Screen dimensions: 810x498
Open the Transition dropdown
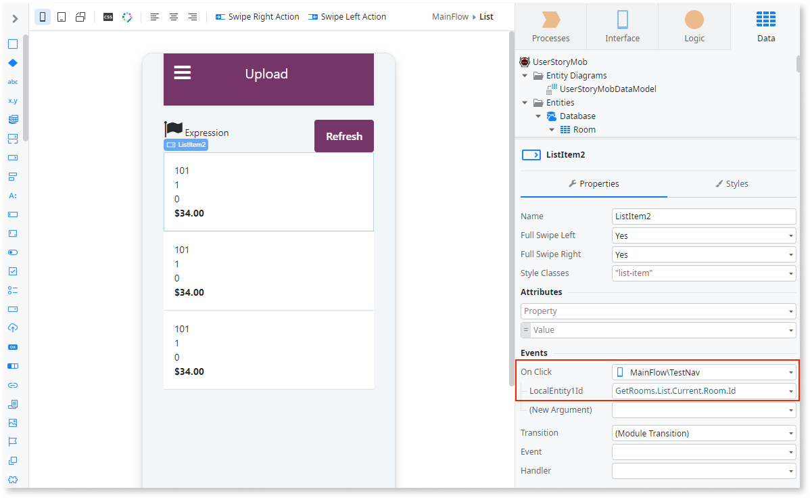(703, 432)
